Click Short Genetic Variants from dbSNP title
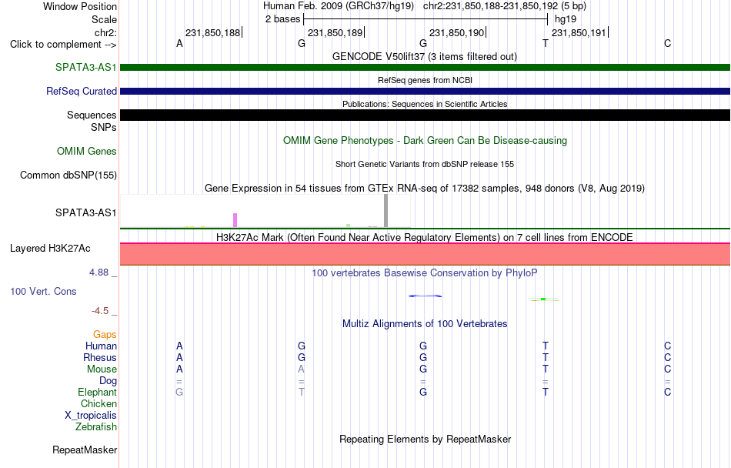Screen dimensions: 731x468 tap(425, 164)
